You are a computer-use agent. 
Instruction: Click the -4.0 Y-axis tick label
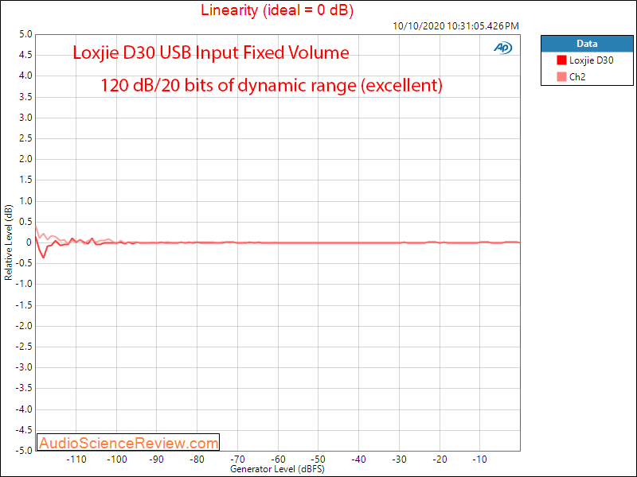click(24, 409)
